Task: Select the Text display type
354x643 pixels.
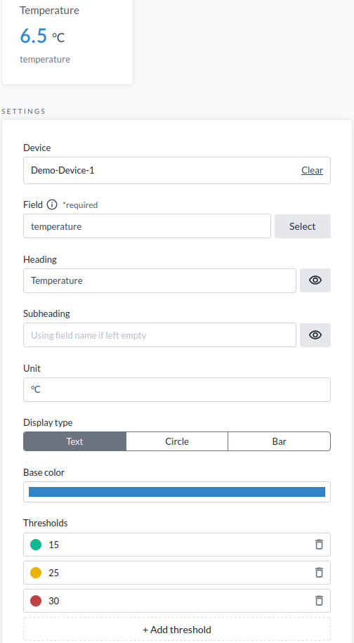Action: coord(74,441)
